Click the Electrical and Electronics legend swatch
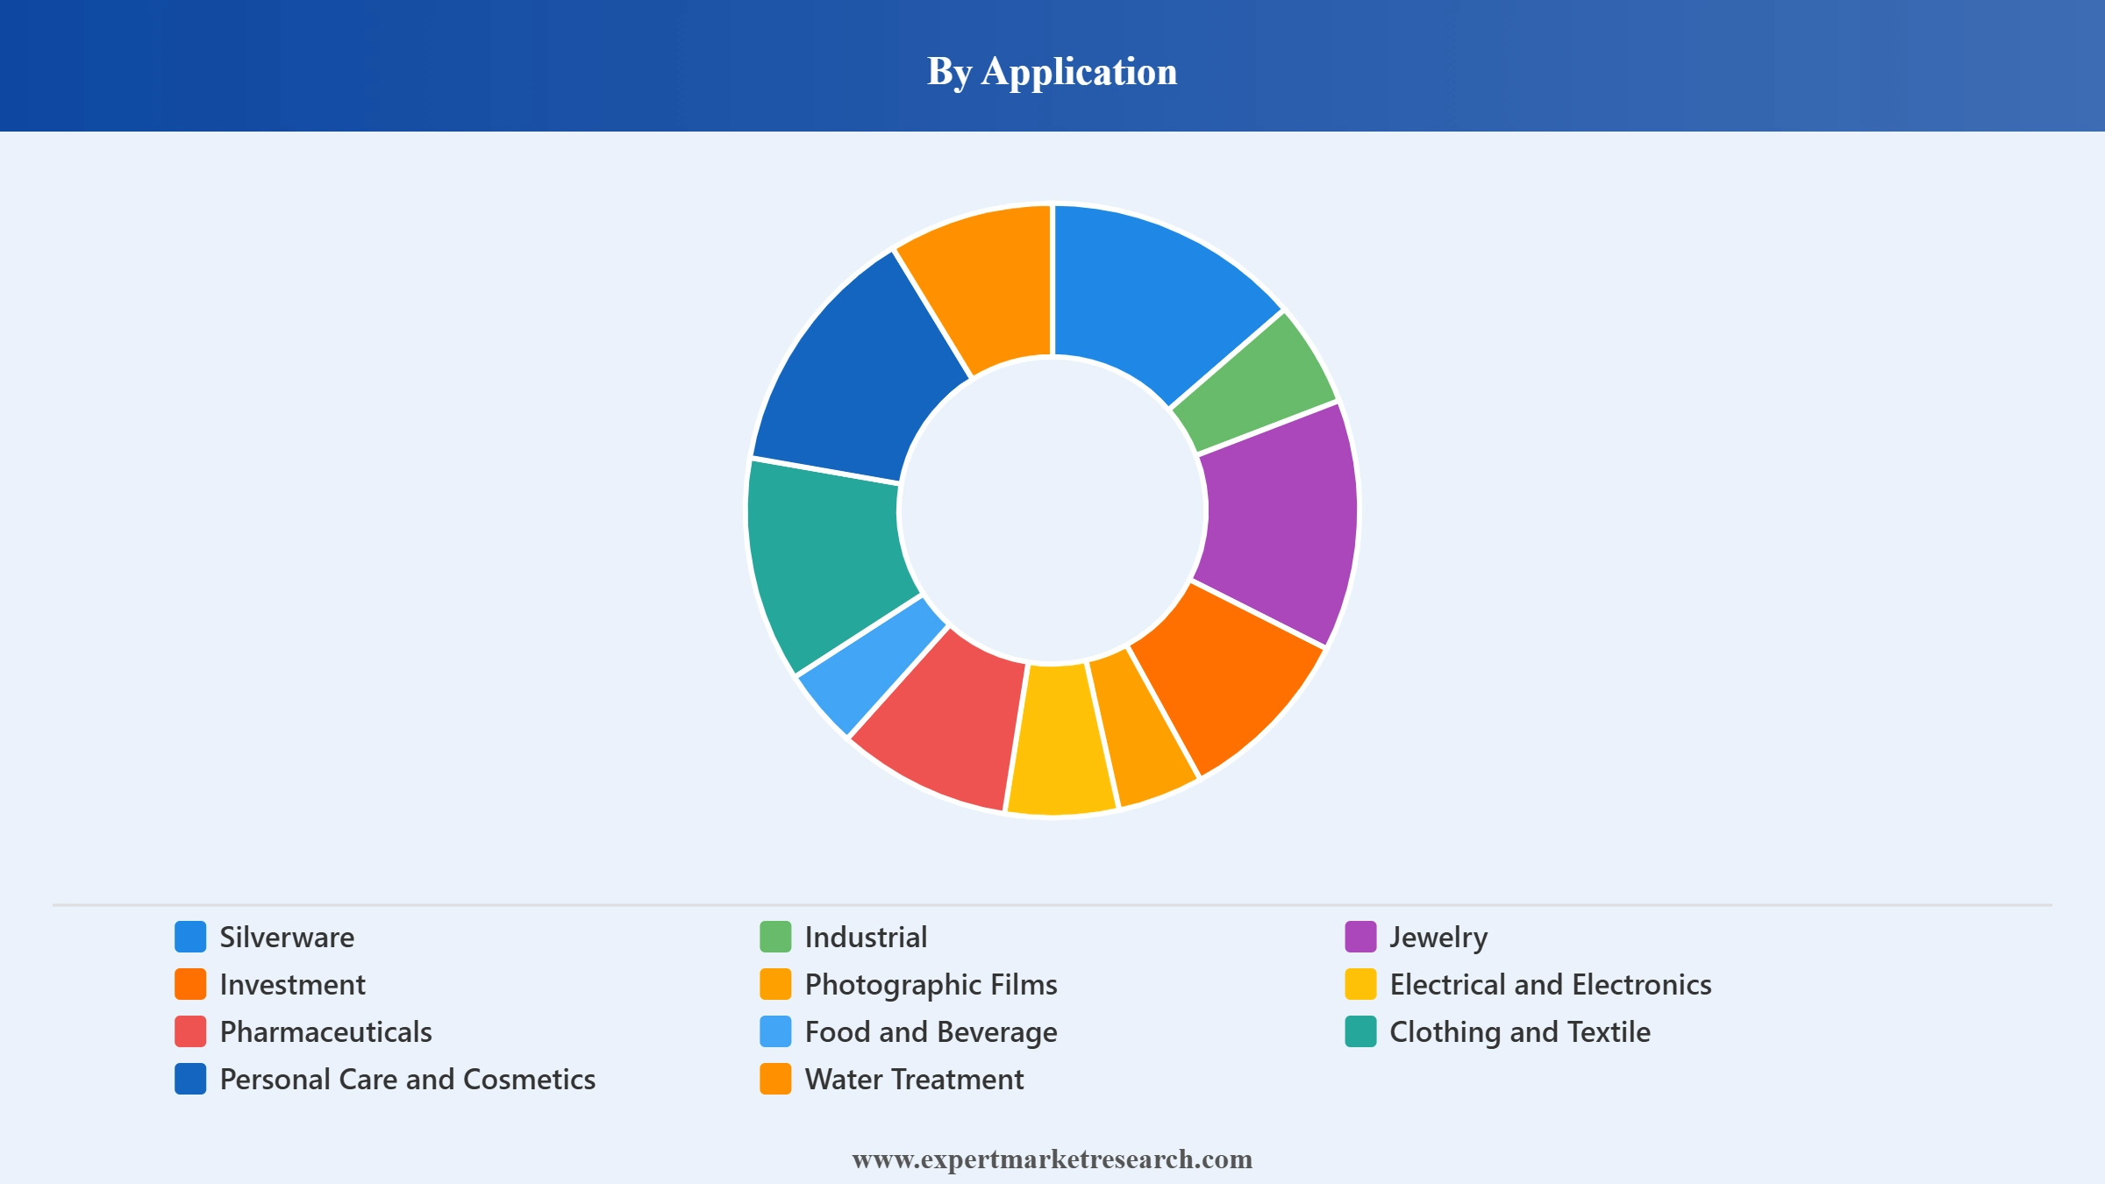 point(1360,984)
